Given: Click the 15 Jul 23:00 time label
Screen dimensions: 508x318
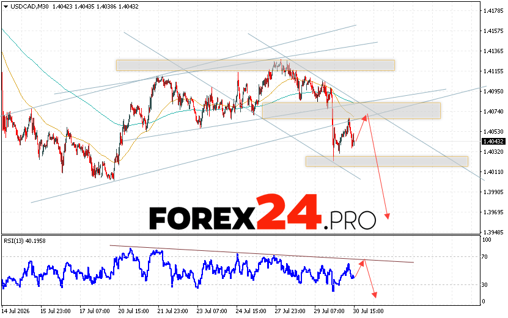Looking at the screenshot, I should [x=56, y=311].
